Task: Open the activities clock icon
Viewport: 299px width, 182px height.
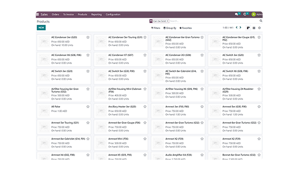Action: click(245, 14)
